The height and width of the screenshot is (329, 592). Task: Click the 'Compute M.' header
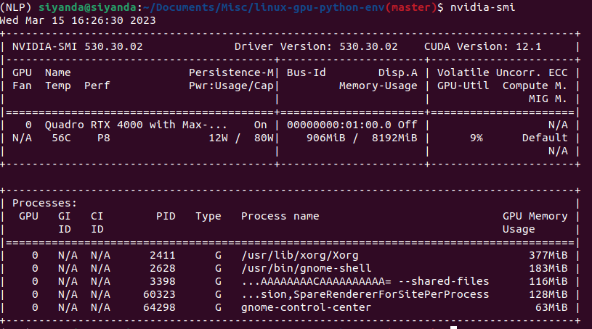coord(535,86)
